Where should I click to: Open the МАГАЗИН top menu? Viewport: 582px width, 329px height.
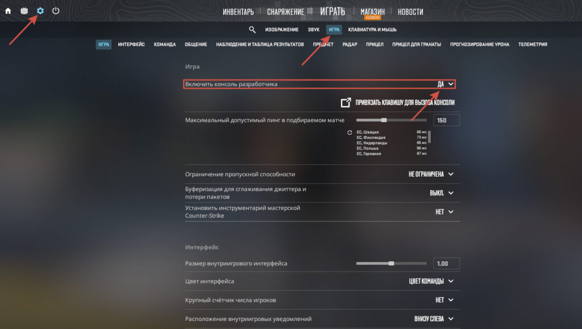coord(372,12)
